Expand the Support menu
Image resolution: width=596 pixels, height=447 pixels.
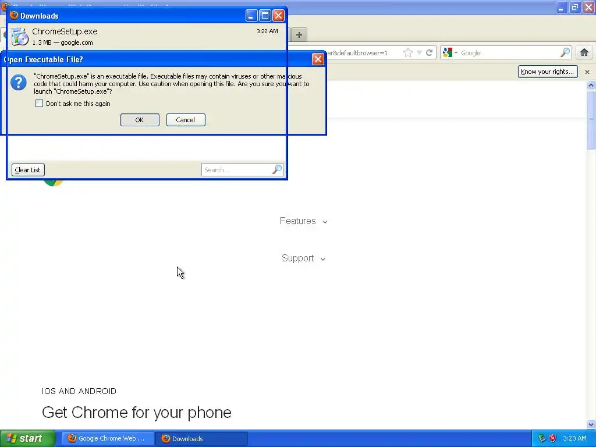[303, 258]
